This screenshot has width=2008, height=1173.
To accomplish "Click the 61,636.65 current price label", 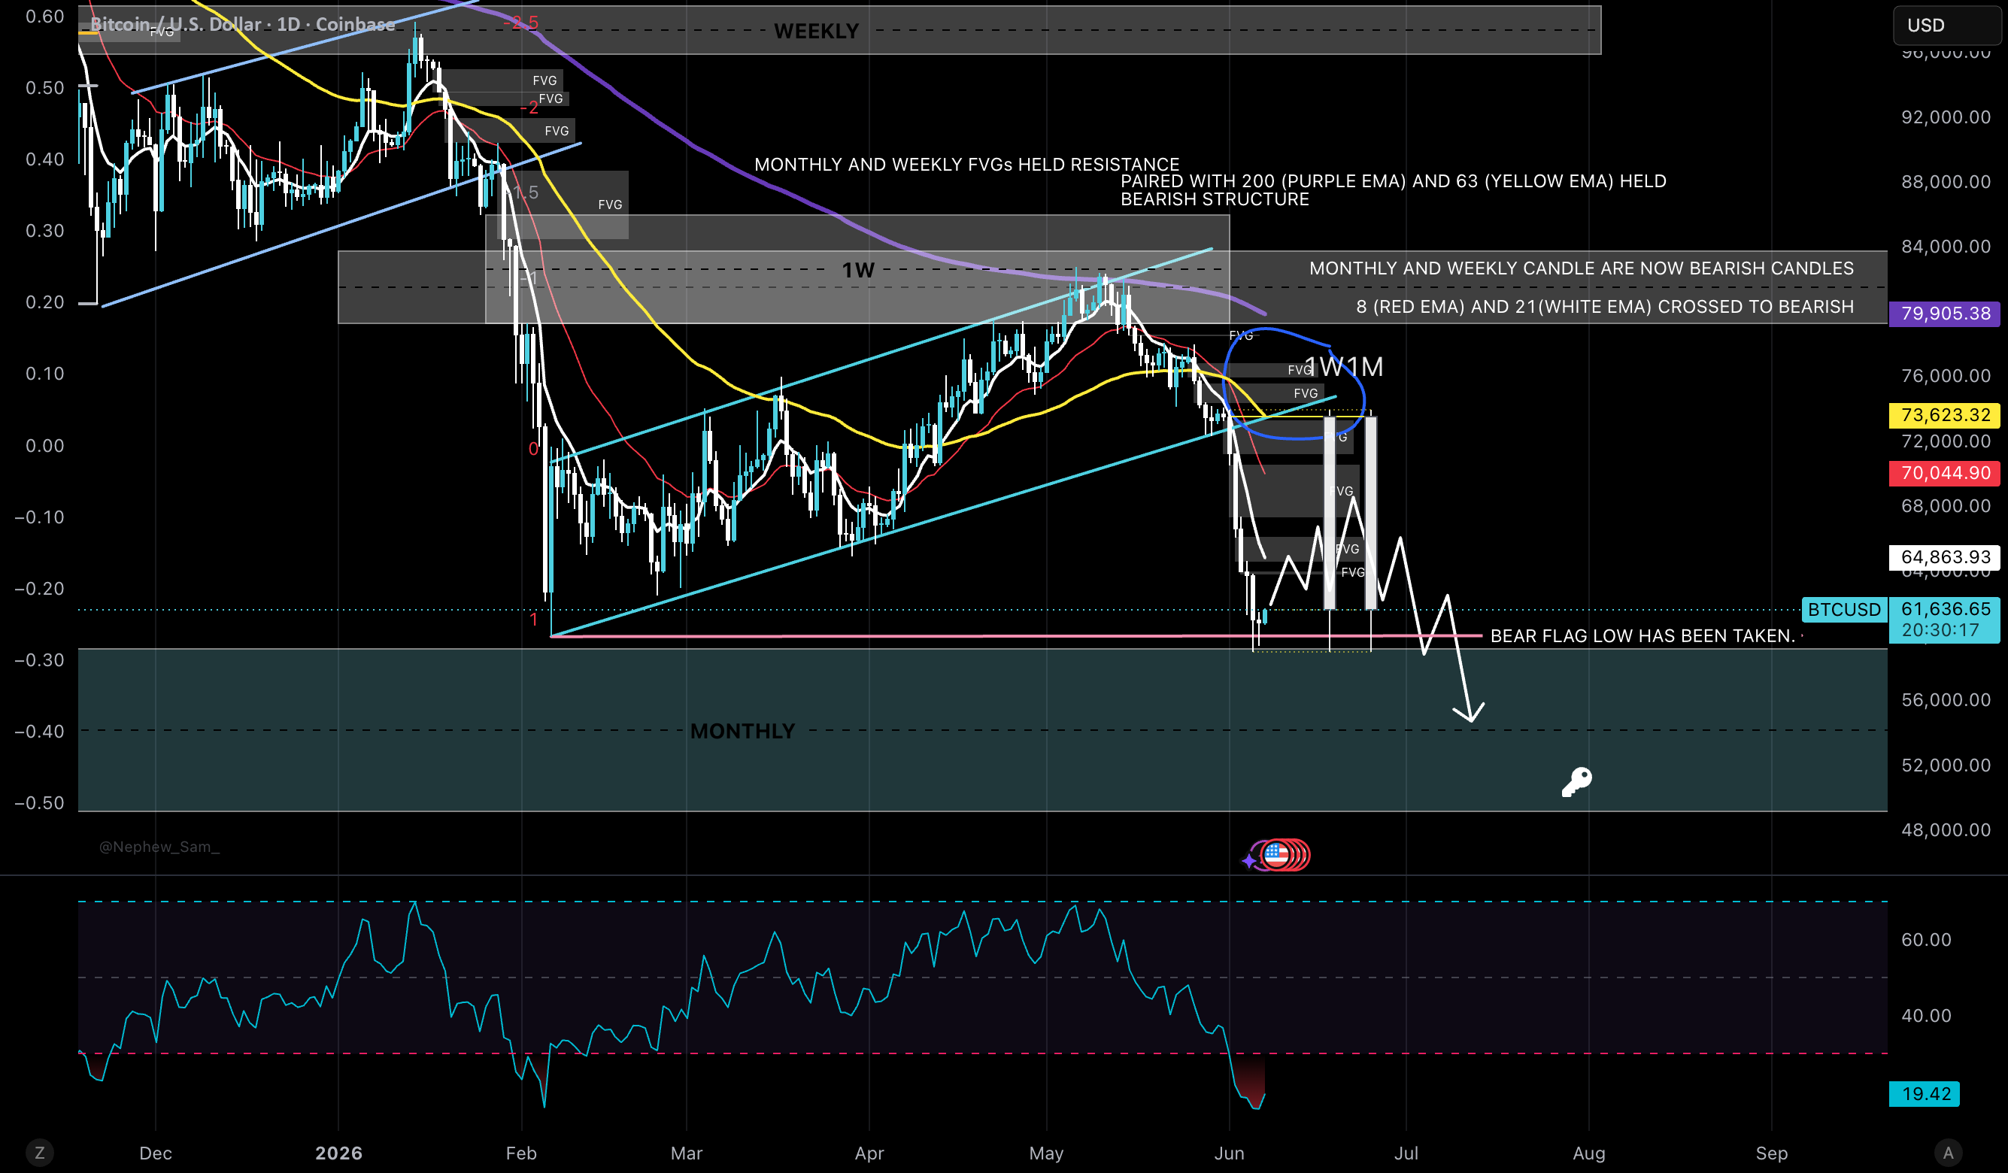I will pos(1946,609).
